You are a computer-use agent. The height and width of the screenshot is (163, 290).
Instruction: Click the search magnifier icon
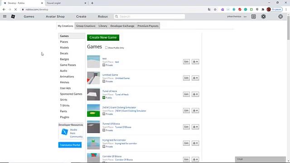pos(116,16)
